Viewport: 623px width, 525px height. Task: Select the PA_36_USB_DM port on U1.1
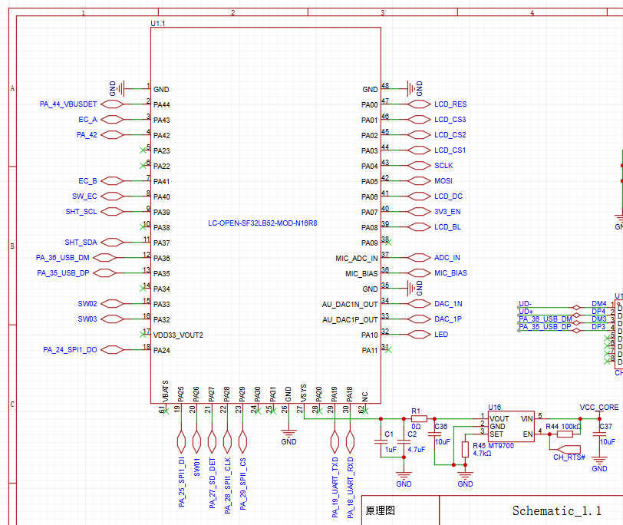click(104, 258)
